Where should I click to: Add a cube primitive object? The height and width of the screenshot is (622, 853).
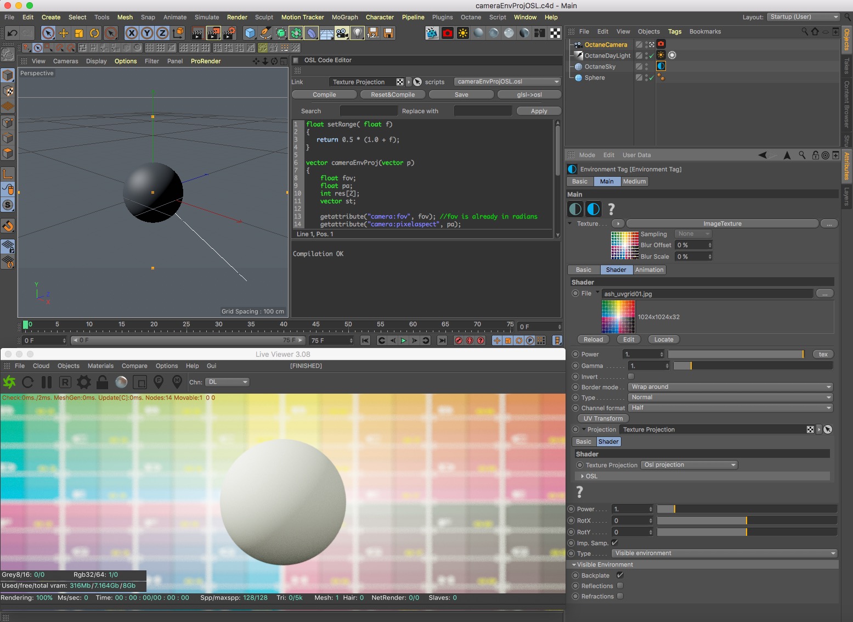(x=250, y=33)
